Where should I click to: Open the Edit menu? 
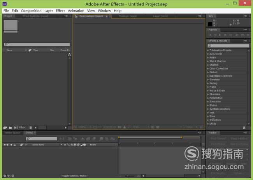click(x=15, y=11)
